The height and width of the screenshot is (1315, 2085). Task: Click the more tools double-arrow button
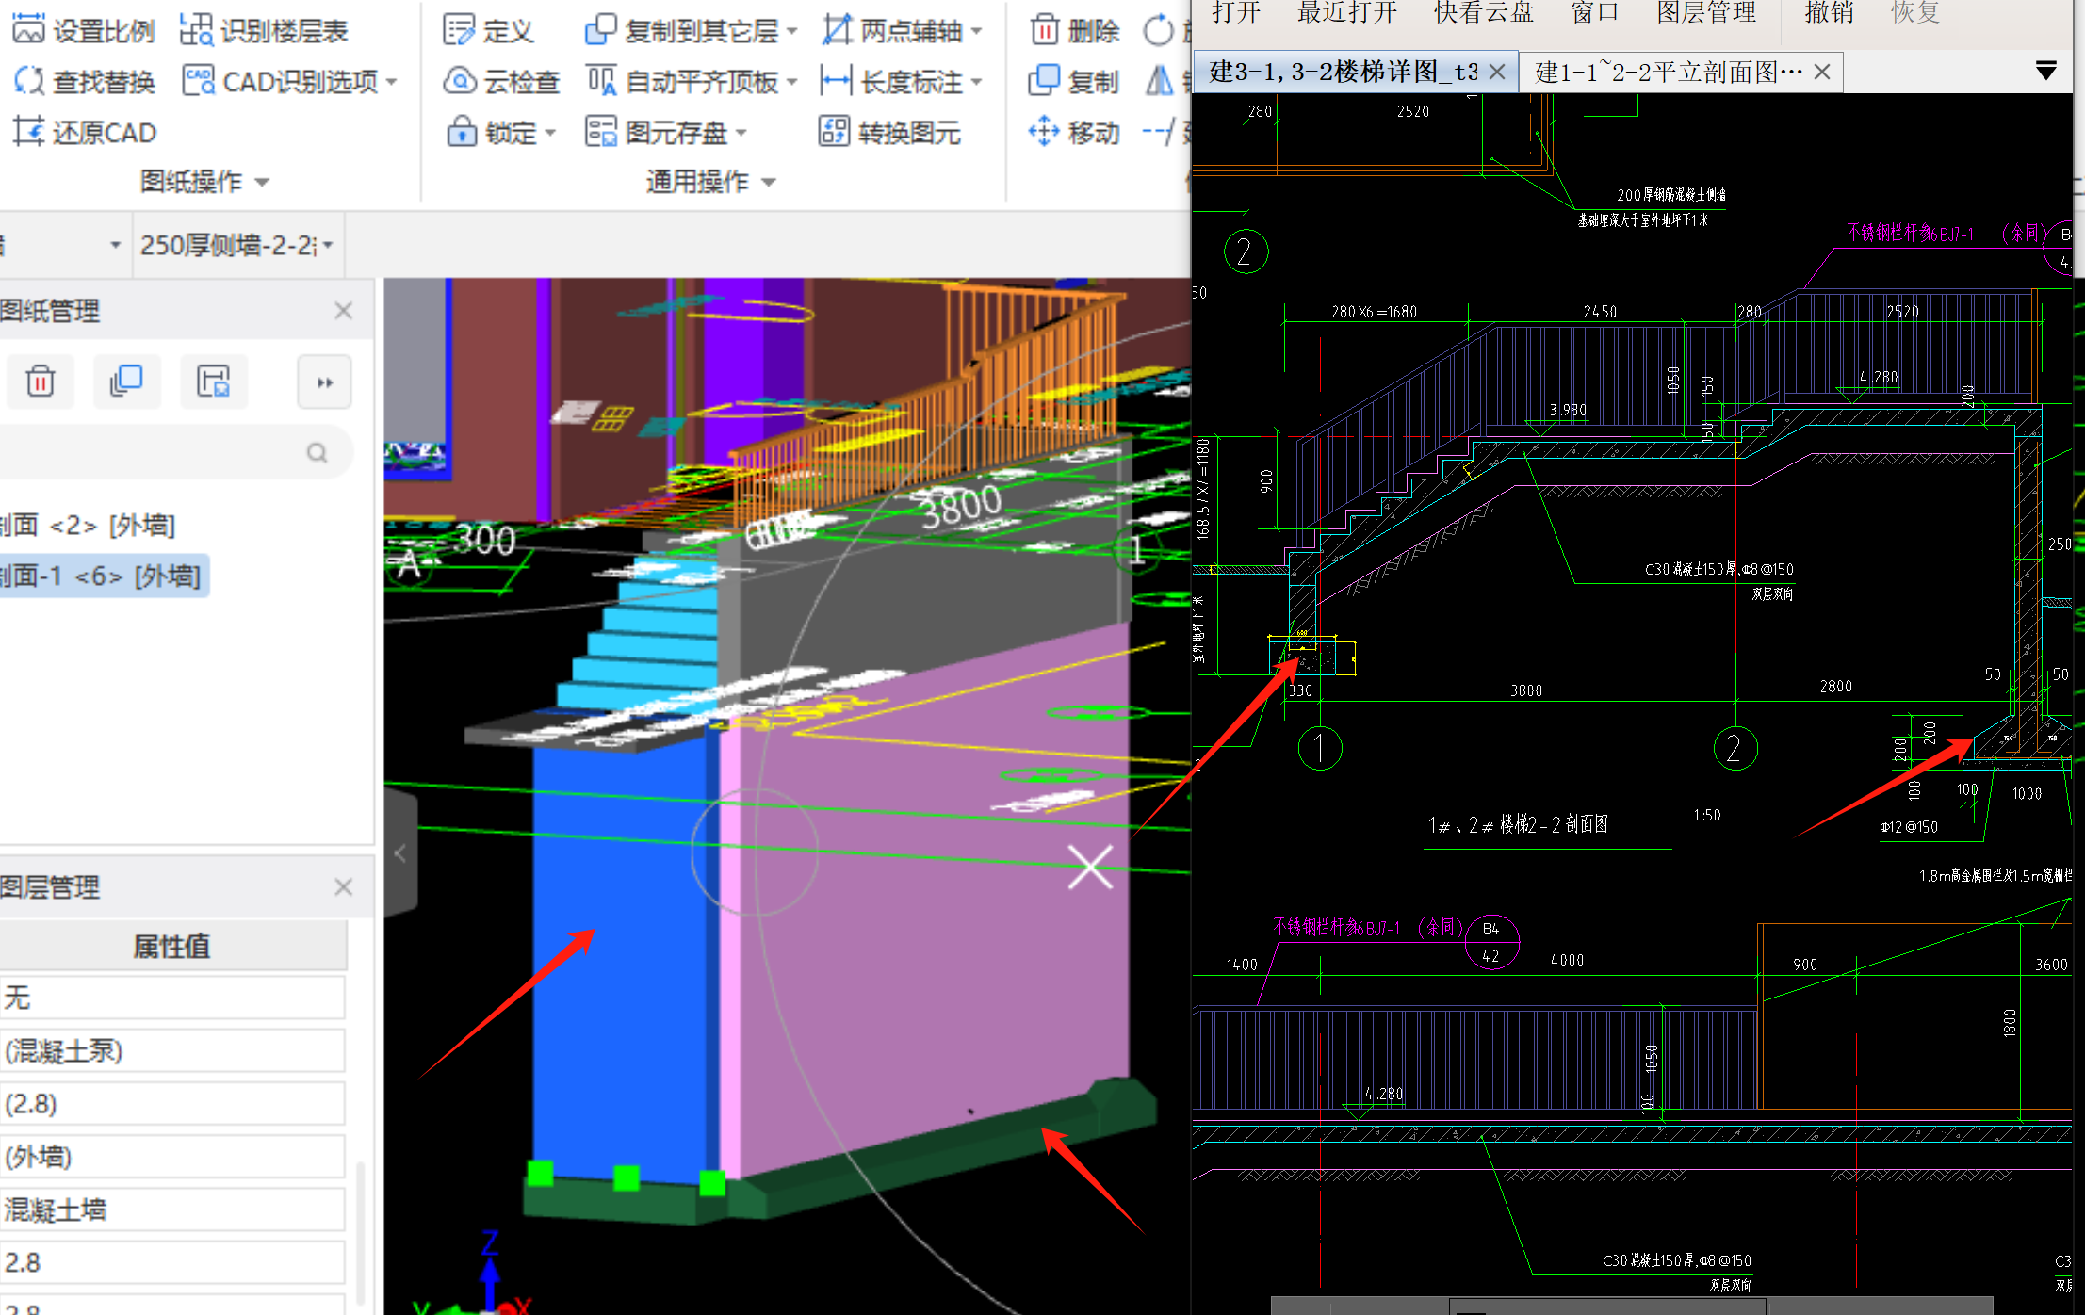pos(325,382)
